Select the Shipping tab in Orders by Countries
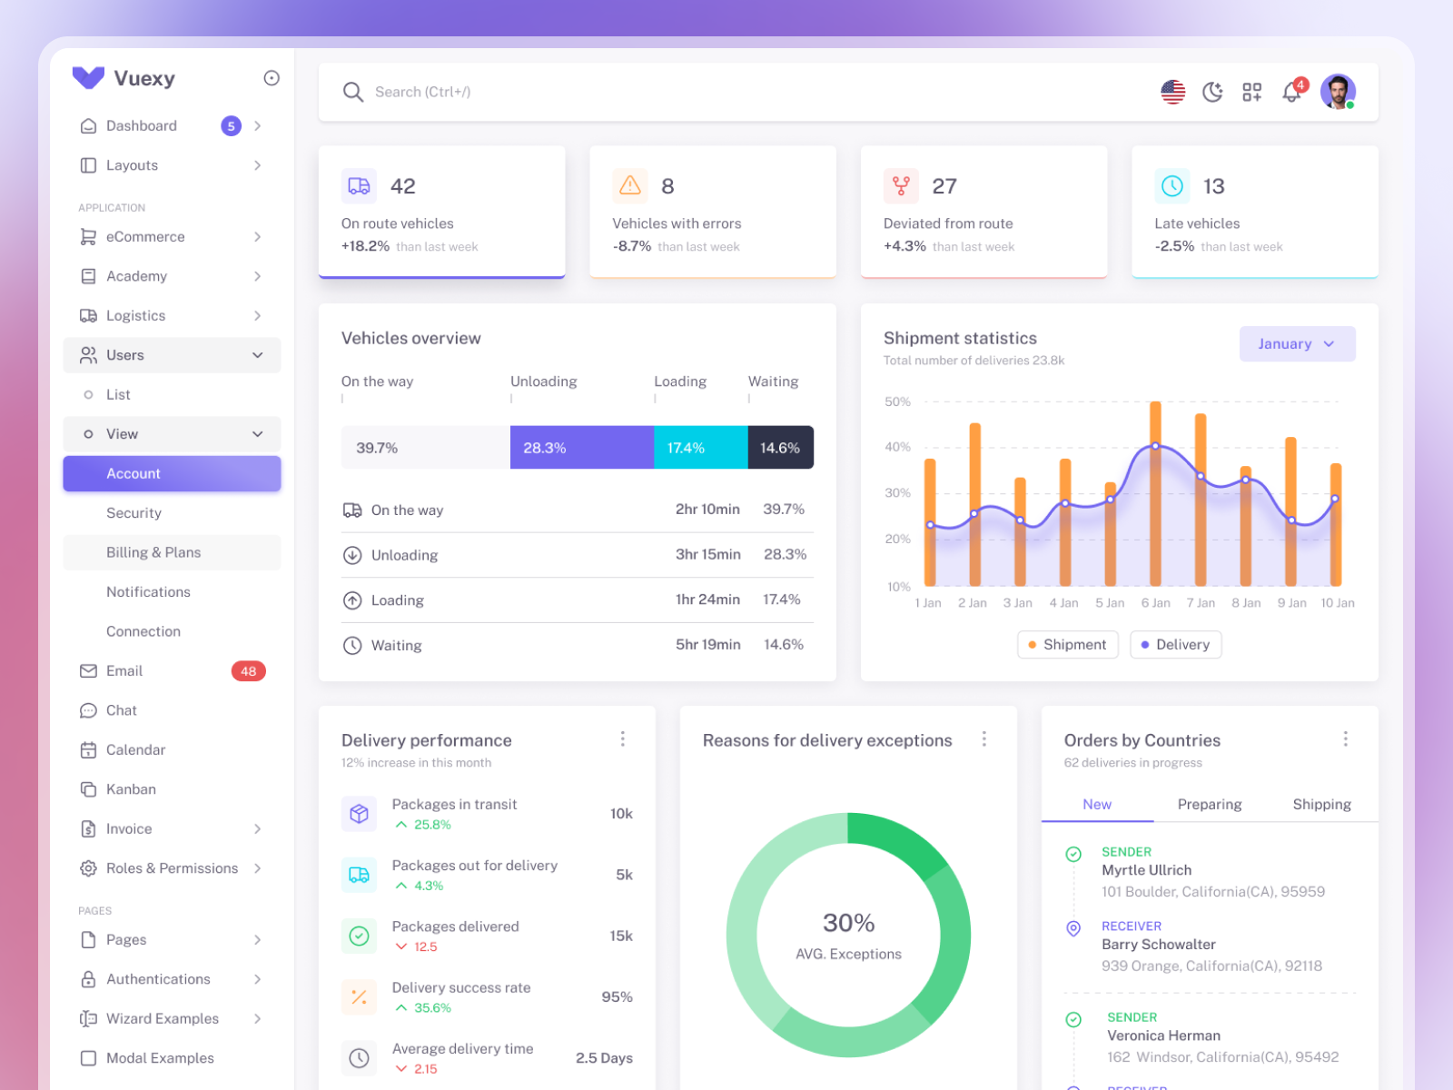 tap(1321, 804)
